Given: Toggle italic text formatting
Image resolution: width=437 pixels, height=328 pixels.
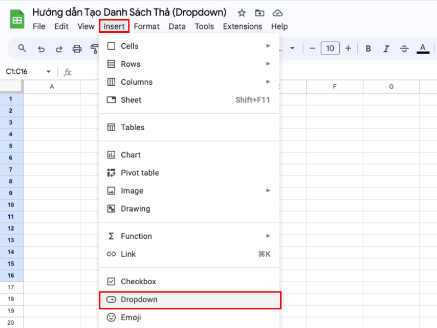Looking at the screenshot, I should 386,49.
